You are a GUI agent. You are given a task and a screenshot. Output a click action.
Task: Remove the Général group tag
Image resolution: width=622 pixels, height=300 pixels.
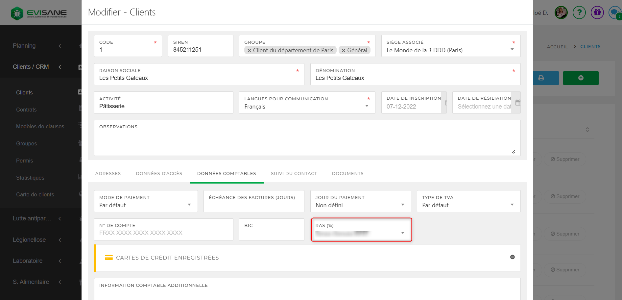[x=344, y=51]
